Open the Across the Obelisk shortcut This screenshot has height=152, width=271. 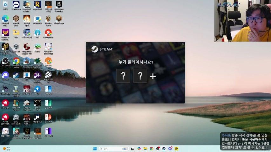tap(16, 91)
